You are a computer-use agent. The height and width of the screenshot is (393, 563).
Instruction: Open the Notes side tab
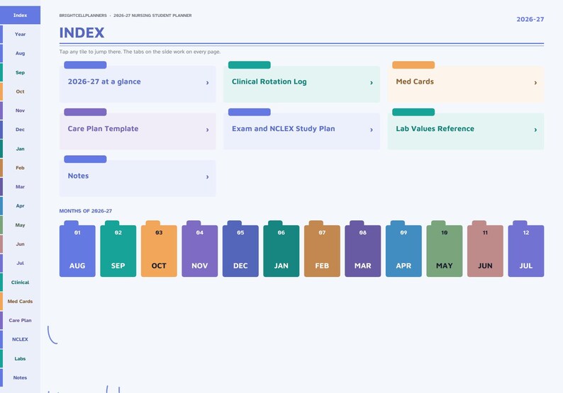click(20, 377)
